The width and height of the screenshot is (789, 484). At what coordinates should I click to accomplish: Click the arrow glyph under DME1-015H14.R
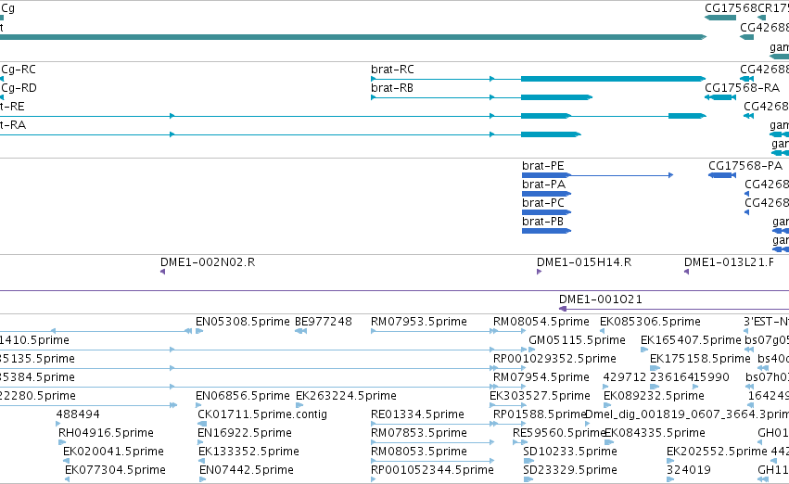[539, 272]
